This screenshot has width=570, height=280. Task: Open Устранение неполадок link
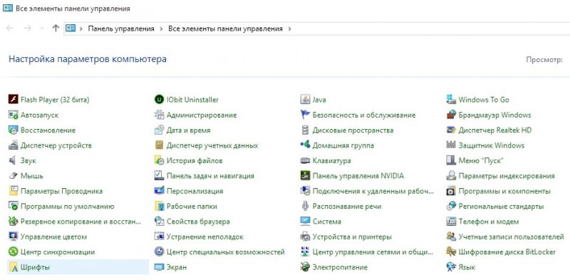pos(205,237)
